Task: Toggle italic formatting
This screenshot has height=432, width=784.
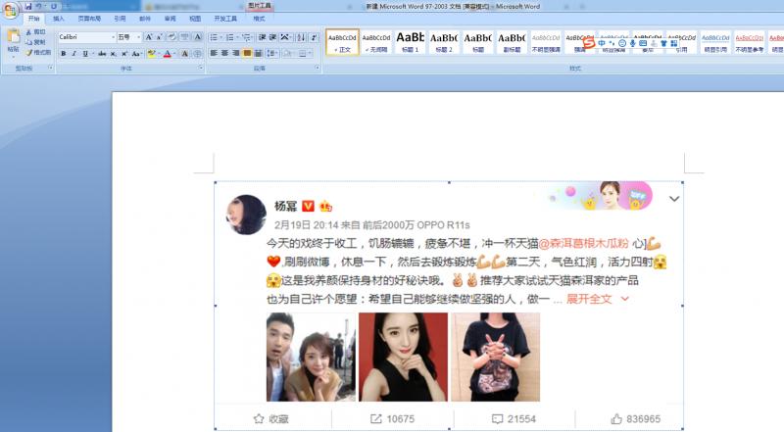Action: pyautogui.click(x=74, y=54)
